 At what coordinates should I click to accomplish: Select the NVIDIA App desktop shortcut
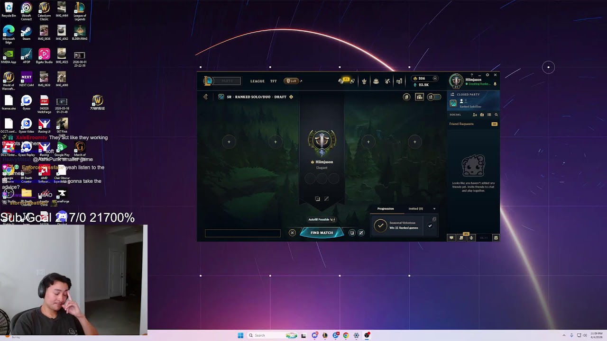(9, 56)
